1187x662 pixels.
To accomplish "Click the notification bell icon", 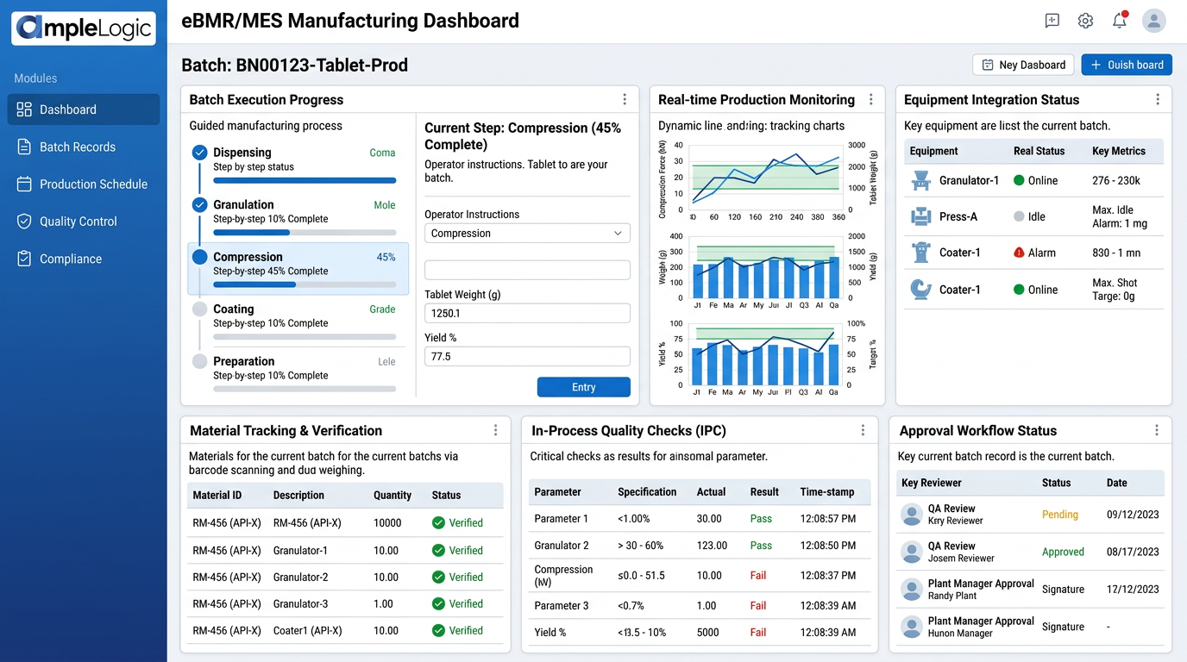I will [1120, 21].
